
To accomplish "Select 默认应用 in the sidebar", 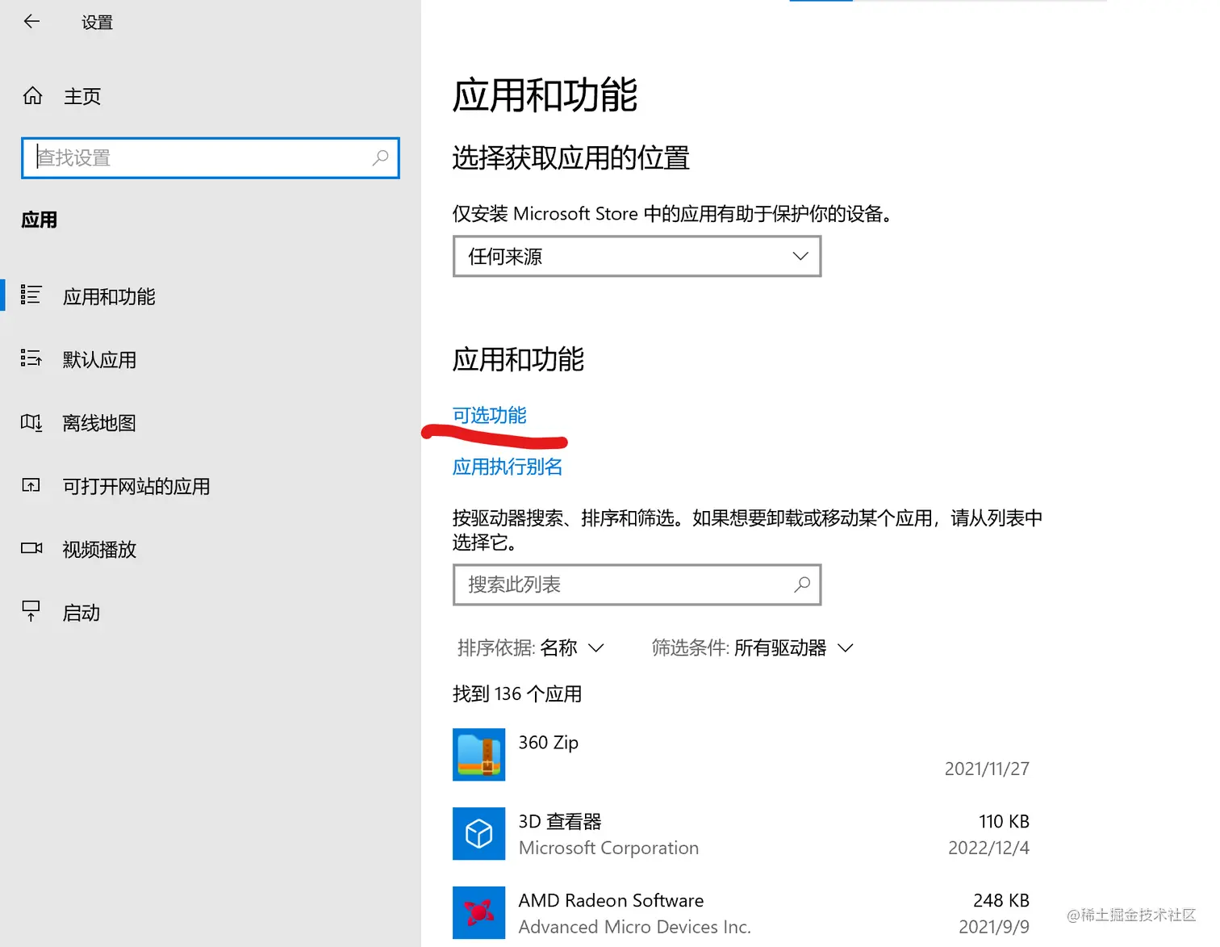I will click(99, 359).
